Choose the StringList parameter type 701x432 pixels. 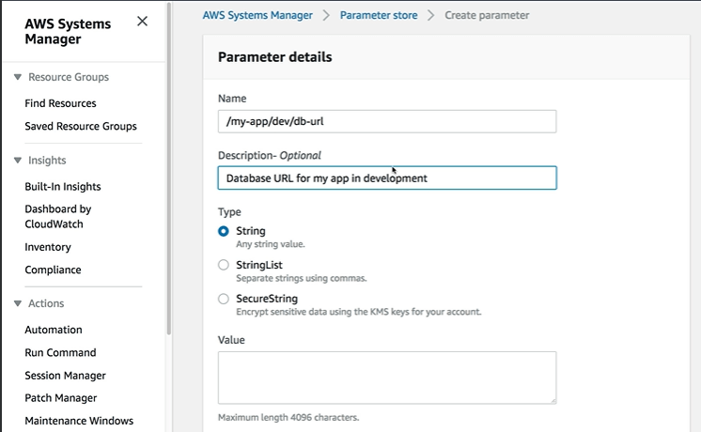tap(224, 265)
